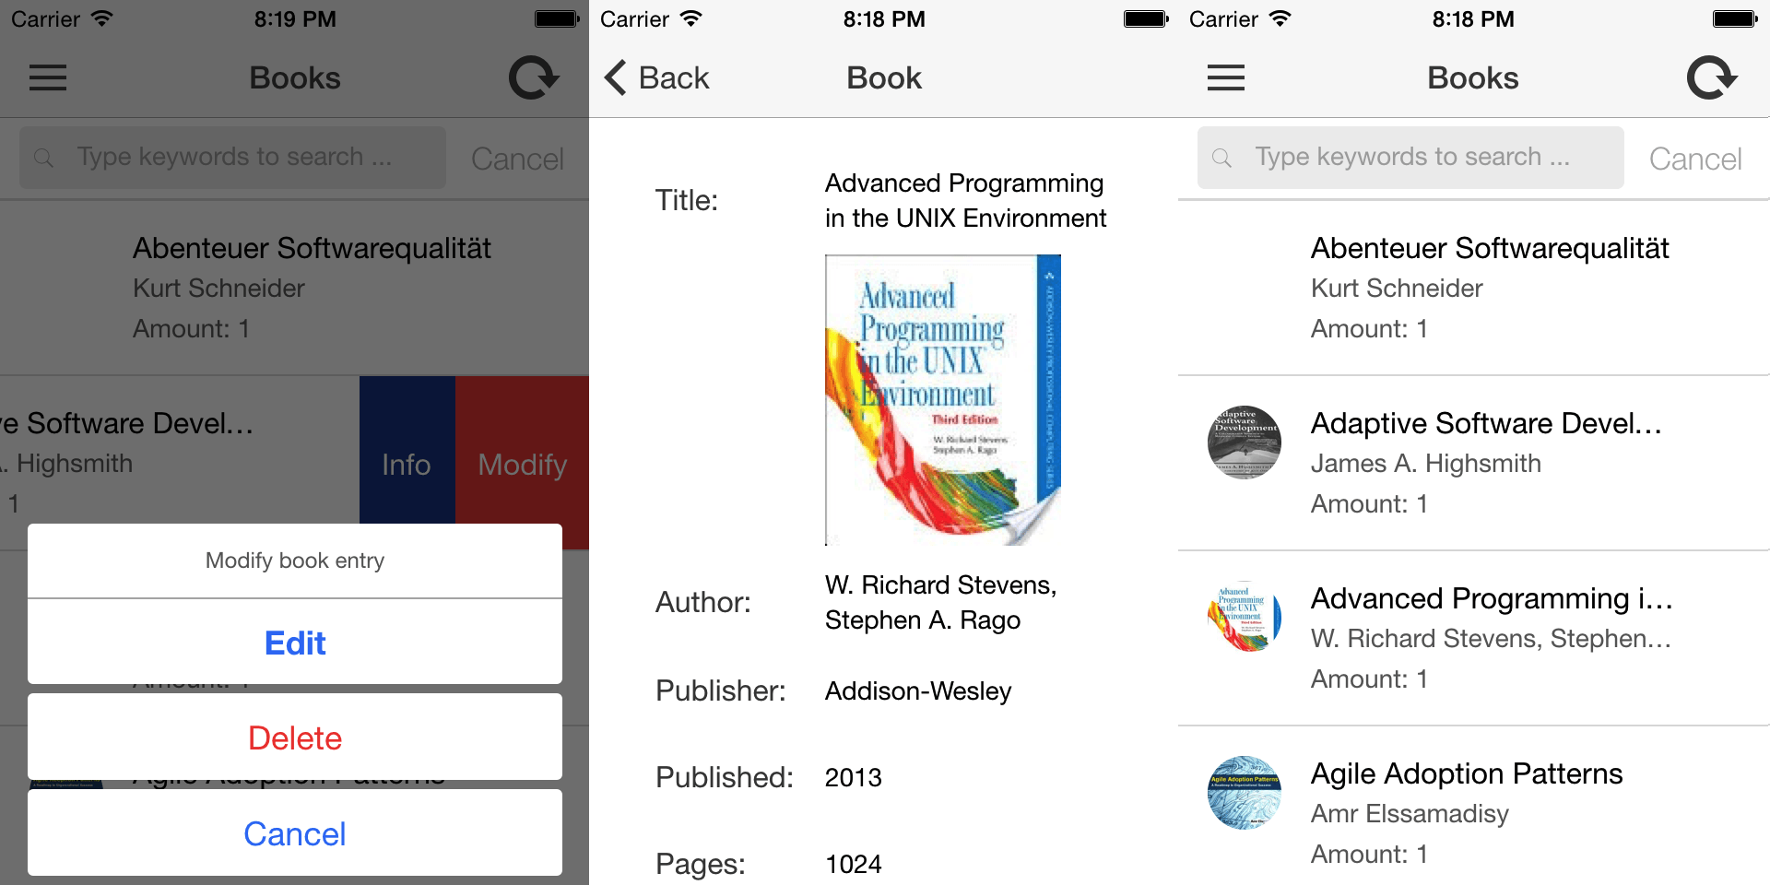Tap refresh icon in dimmed left screen
The height and width of the screenshot is (885, 1770).
pyautogui.click(x=534, y=77)
